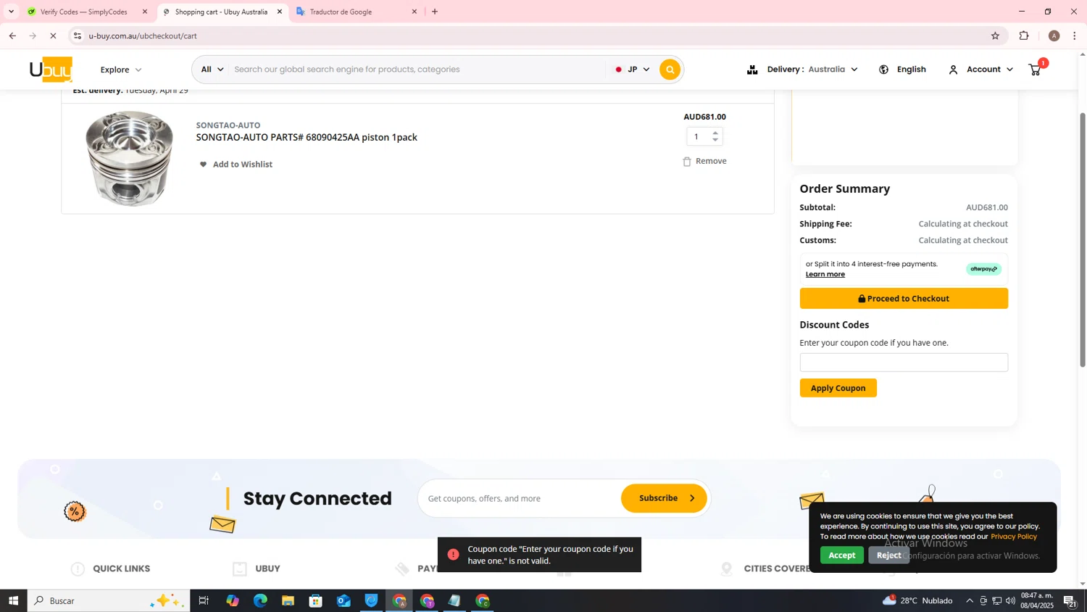Open Chrome three-dot menu

(1075, 36)
